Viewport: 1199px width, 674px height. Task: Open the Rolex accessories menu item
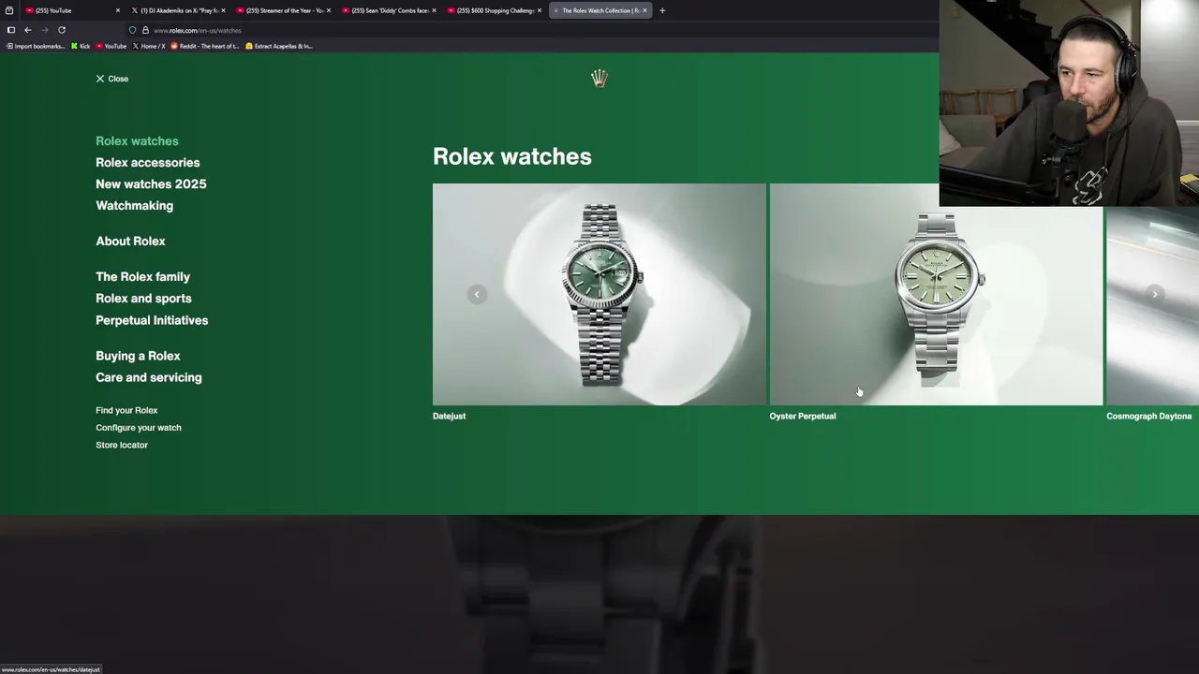(147, 163)
